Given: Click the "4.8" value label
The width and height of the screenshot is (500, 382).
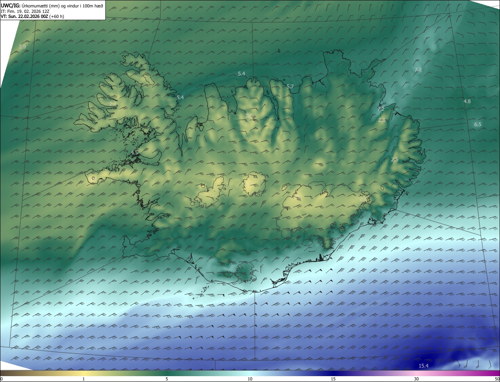Looking at the screenshot, I should pos(467,101).
